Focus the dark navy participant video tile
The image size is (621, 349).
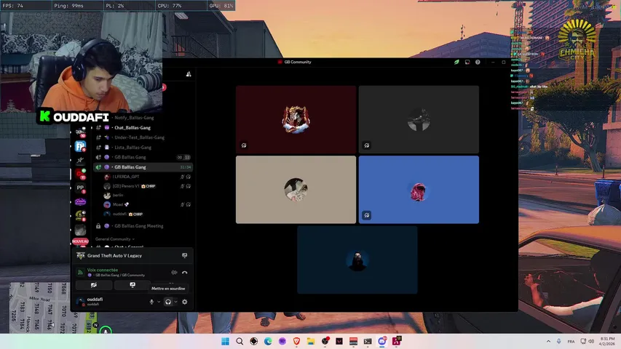(357, 260)
